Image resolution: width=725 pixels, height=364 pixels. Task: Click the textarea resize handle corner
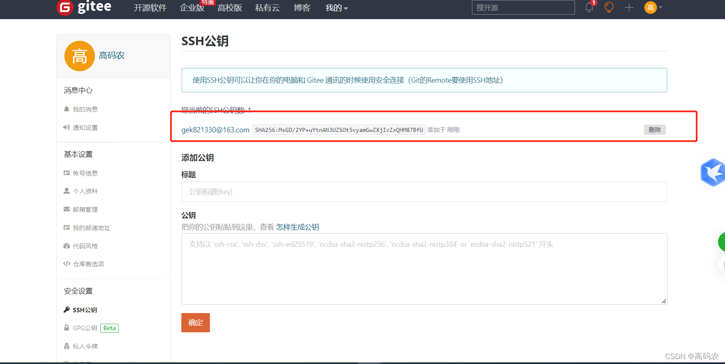(x=664, y=301)
